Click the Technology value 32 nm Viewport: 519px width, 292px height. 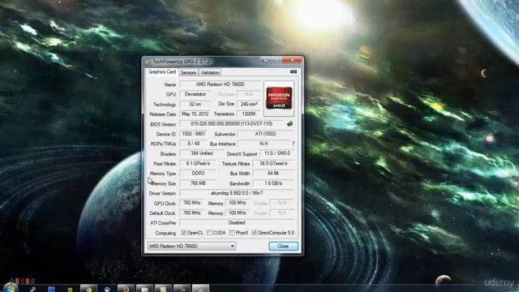point(195,105)
